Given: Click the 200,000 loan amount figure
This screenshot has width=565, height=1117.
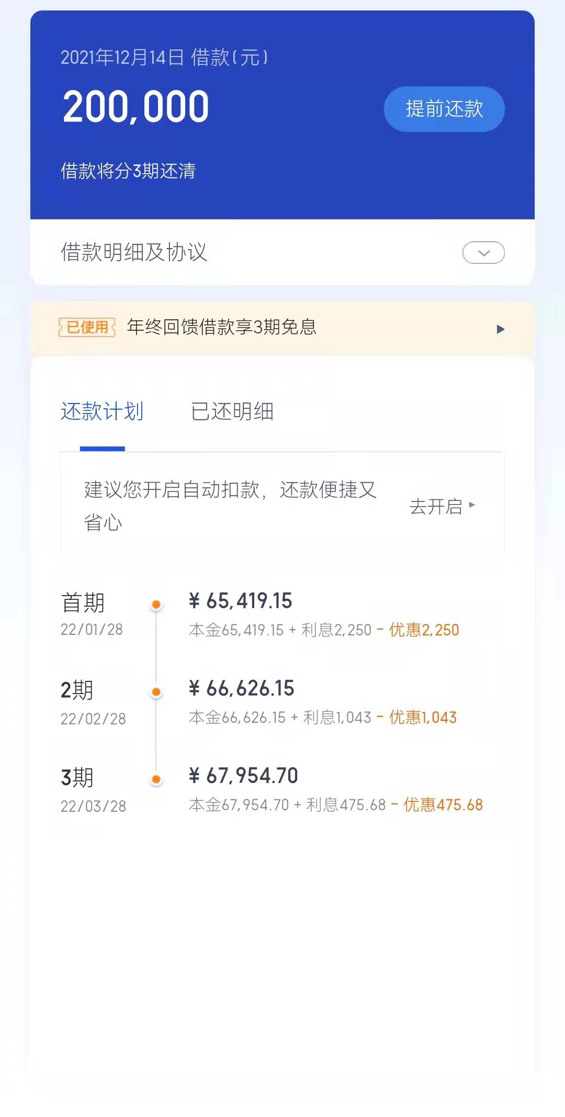Looking at the screenshot, I should (x=136, y=107).
